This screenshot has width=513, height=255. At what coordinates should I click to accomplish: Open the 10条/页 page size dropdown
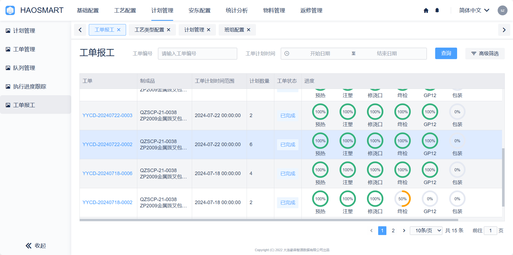coord(426,231)
